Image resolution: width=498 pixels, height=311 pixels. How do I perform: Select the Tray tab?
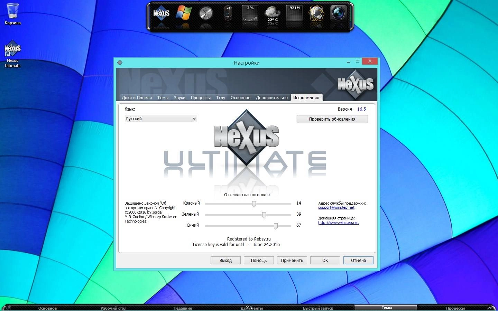[221, 98]
